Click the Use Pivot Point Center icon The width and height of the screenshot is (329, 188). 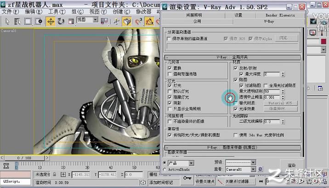(104, 22)
